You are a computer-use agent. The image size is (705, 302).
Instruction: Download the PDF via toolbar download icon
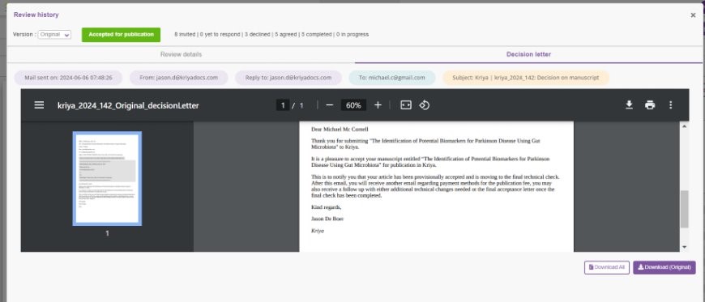(x=629, y=105)
